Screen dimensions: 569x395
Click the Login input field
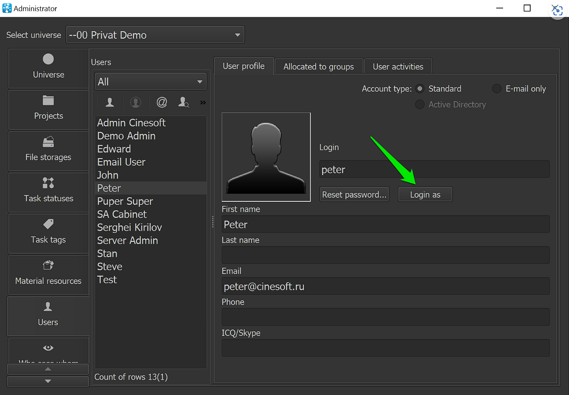(x=434, y=169)
